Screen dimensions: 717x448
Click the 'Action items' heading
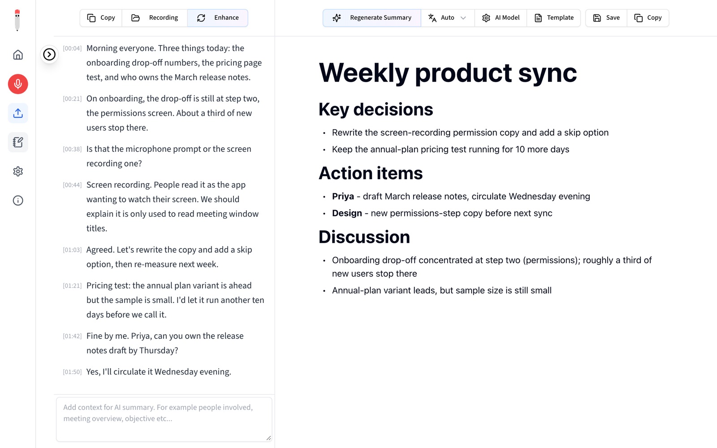tap(371, 173)
